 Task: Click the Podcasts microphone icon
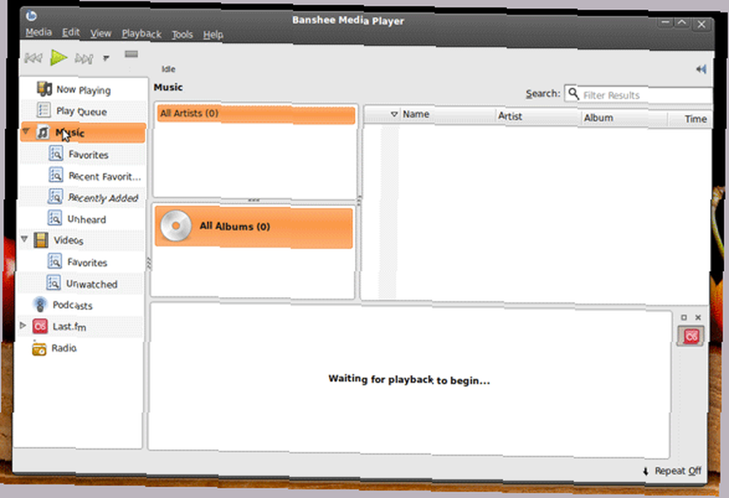coord(40,304)
